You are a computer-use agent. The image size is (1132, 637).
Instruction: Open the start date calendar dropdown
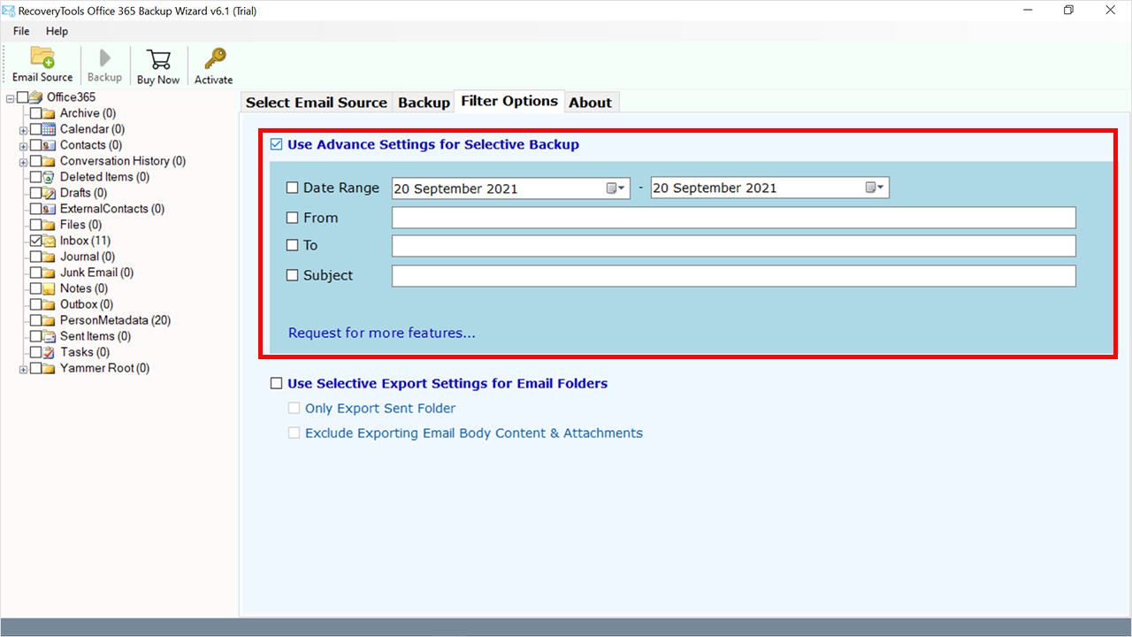[x=616, y=188]
